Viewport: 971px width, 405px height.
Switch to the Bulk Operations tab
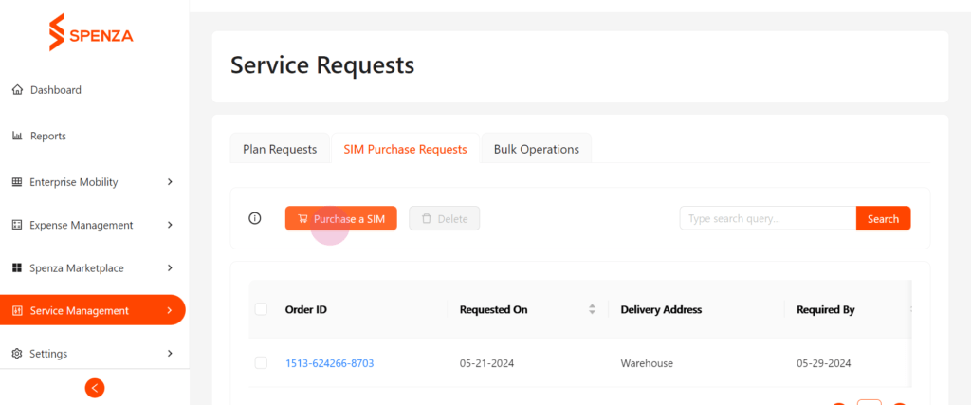coord(537,149)
